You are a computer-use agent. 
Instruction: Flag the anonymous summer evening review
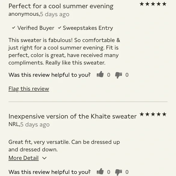click(29, 89)
